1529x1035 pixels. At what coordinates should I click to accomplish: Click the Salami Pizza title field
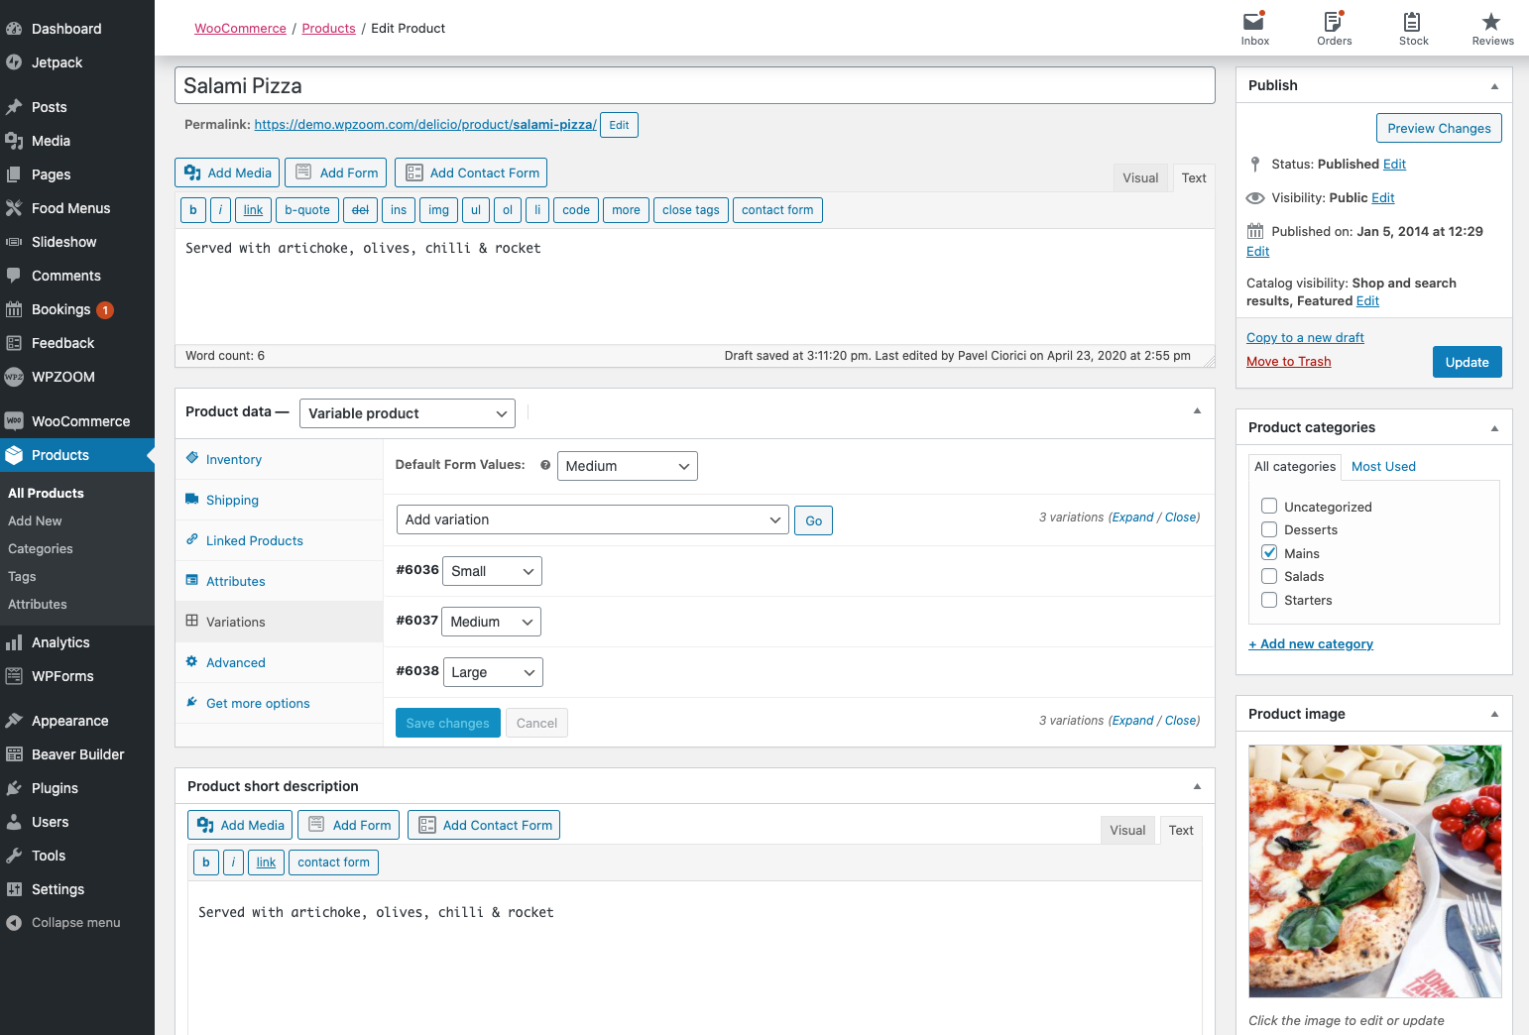695,85
